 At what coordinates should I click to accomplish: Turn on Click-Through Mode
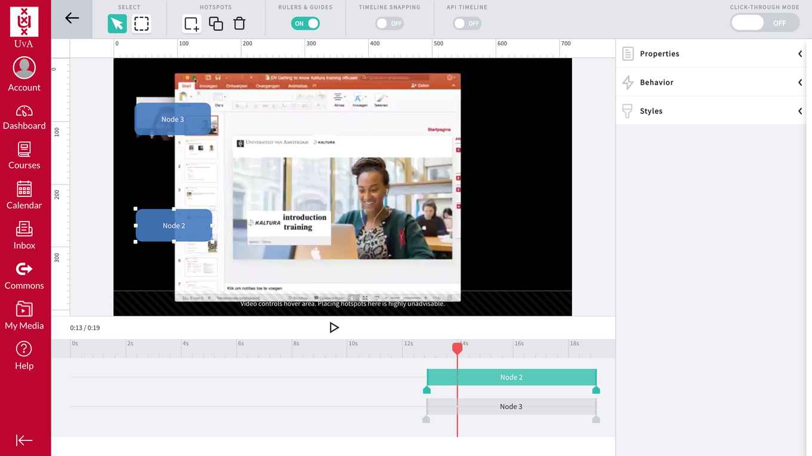pyautogui.click(x=765, y=23)
